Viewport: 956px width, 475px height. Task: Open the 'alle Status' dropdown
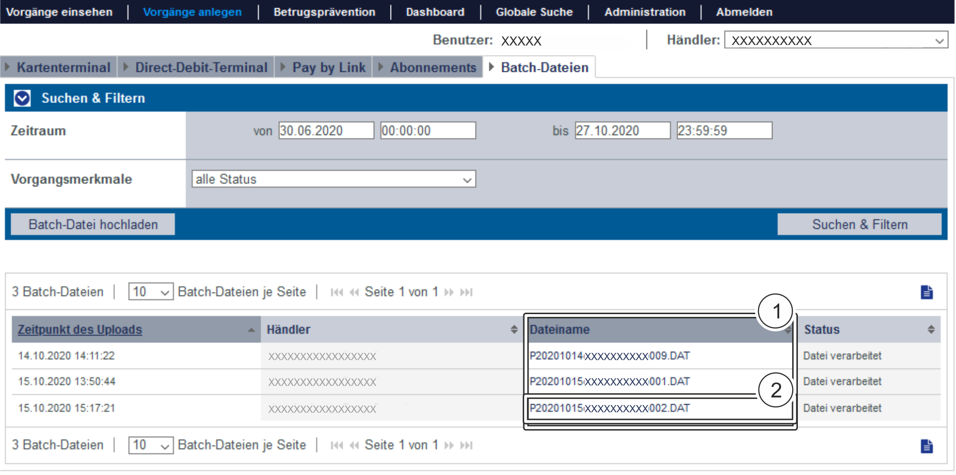pos(334,179)
